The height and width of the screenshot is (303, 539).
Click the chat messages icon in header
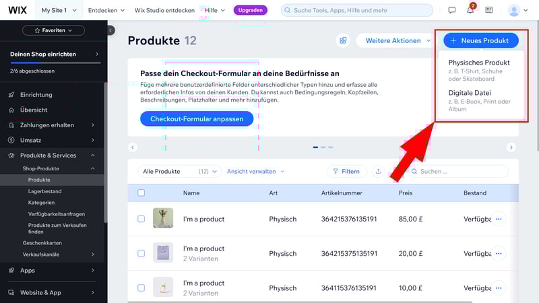(452, 11)
